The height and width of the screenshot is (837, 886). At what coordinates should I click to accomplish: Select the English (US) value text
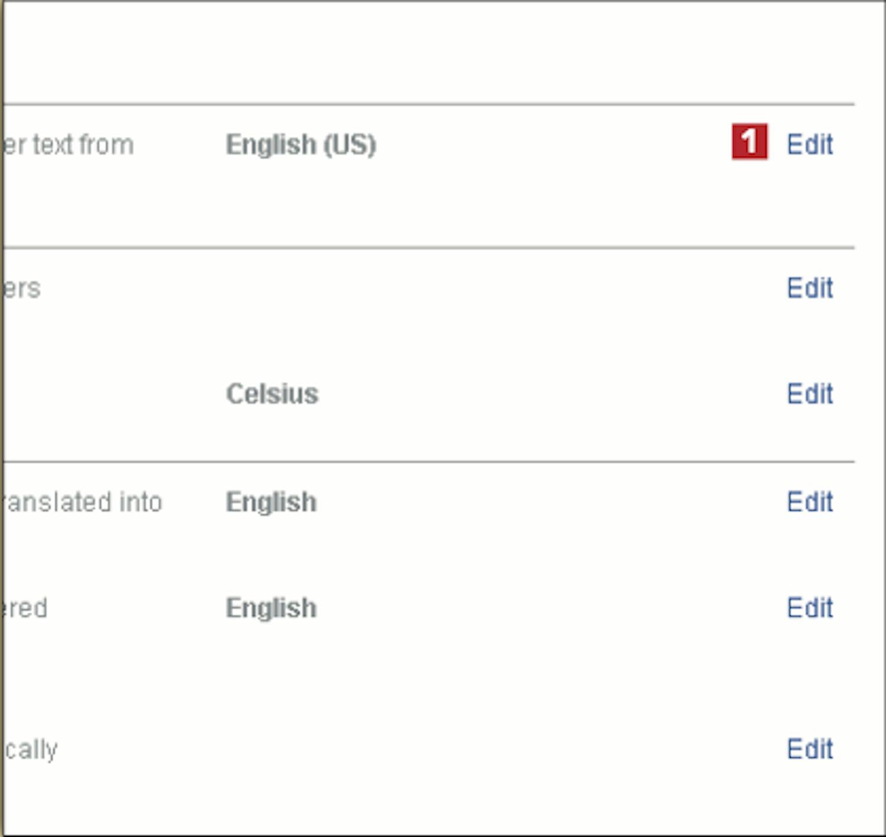[x=301, y=145]
